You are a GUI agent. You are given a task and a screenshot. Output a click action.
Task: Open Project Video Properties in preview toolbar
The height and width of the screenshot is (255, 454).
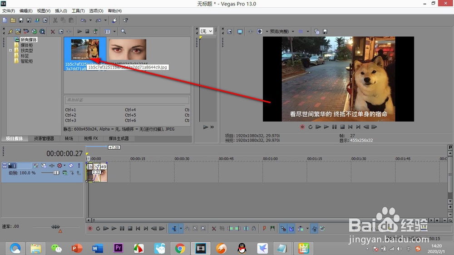(230, 31)
